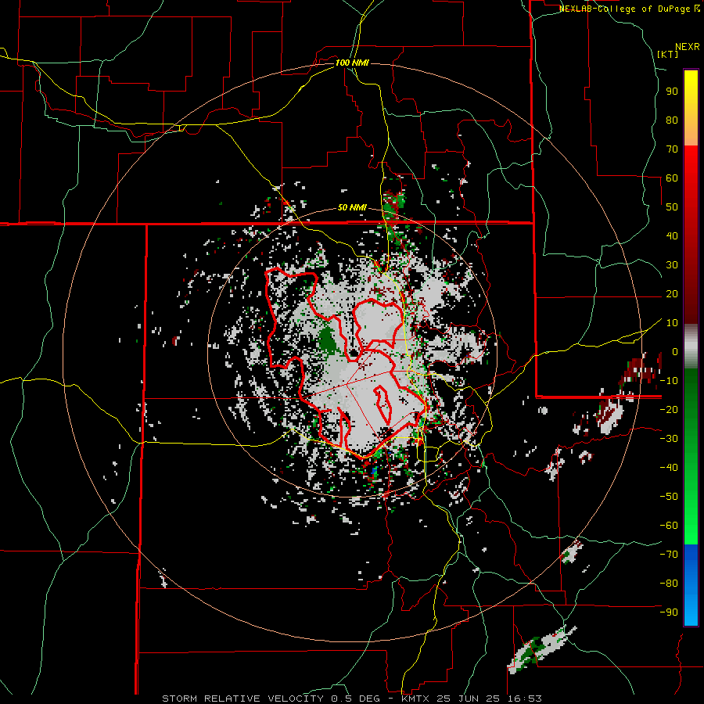Select the -80 value on velocity scale
Viewport: 704px width, 704px height.
pyautogui.click(x=669, y=584)
